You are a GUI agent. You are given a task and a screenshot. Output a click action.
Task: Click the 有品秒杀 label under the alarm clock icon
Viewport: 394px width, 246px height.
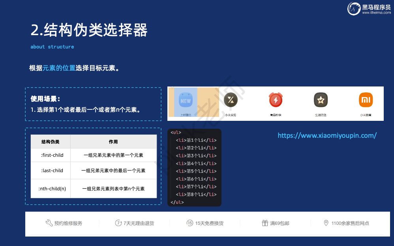coord(276,115)
